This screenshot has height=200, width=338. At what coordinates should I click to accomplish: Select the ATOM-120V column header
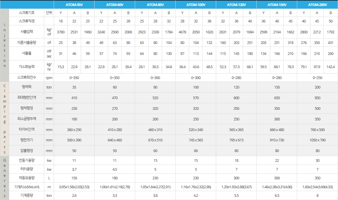(236, 5)
